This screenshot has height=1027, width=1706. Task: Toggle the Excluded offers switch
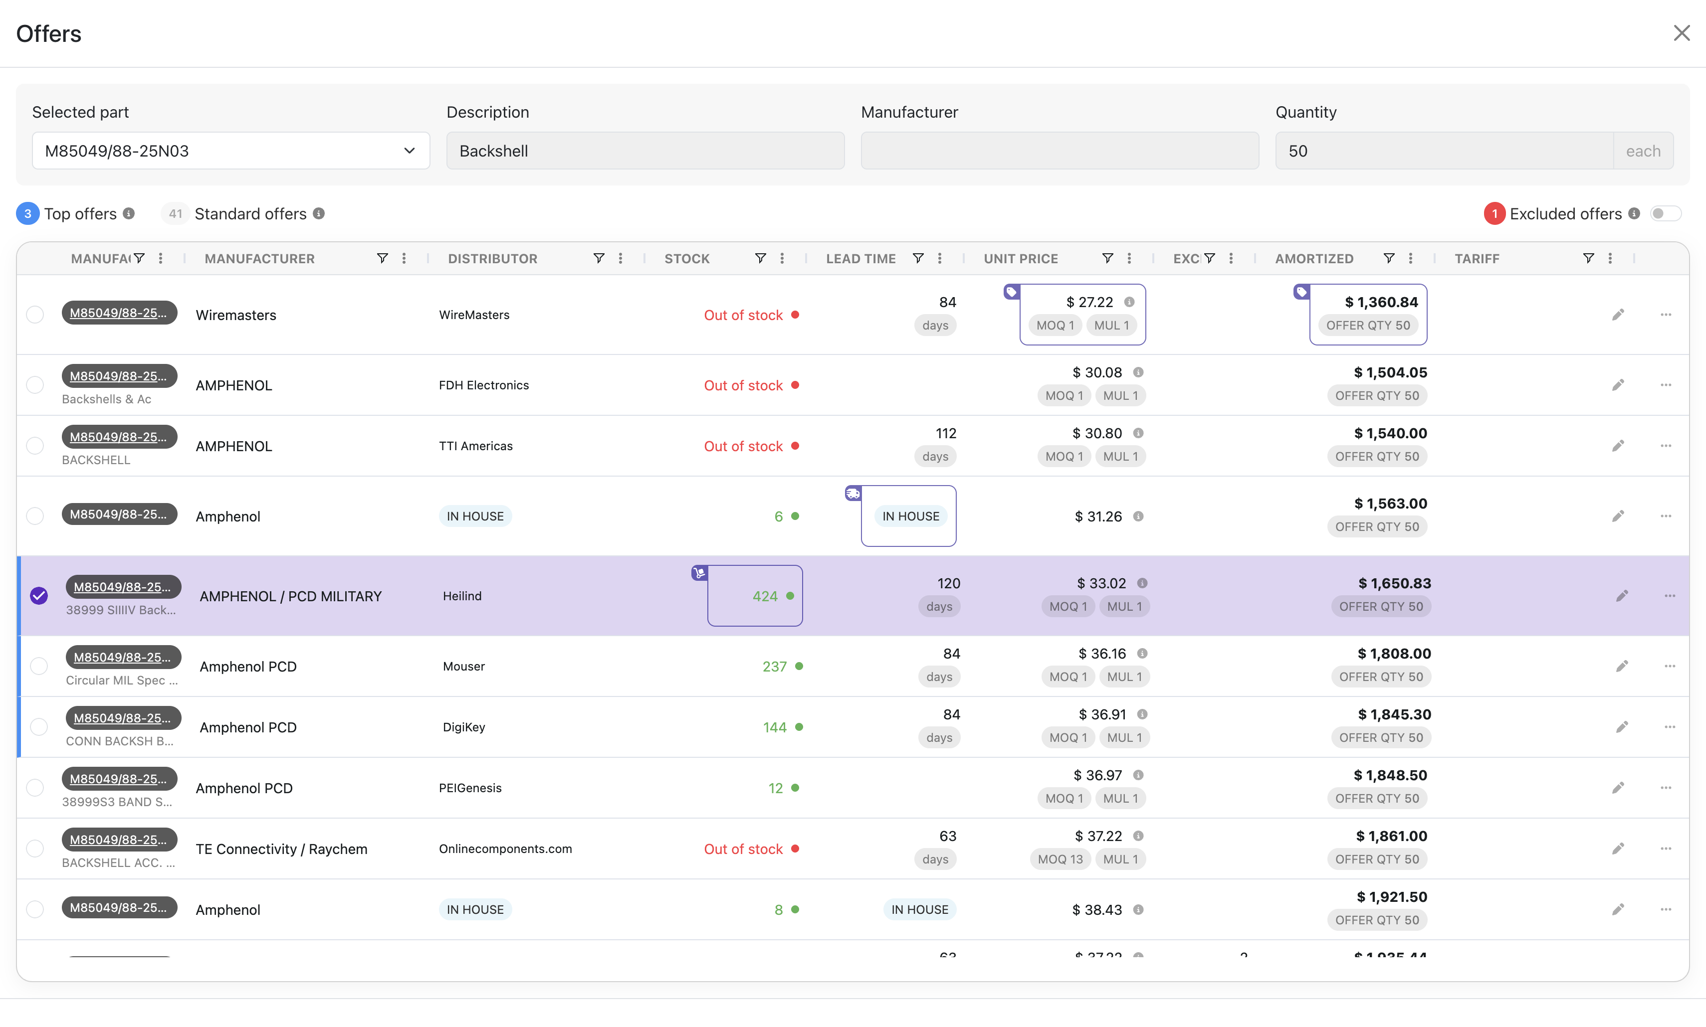click(1665, 213)
